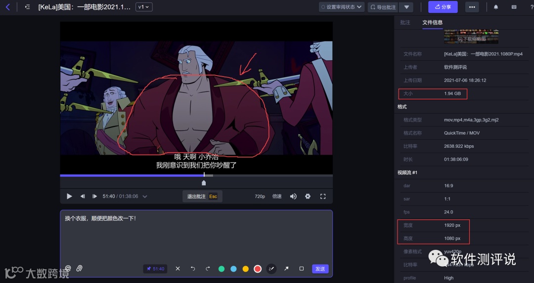The width and height of the screenshot is (534, 283).
Task: Send the comment with 发送
Action: (x=320, y=269)
